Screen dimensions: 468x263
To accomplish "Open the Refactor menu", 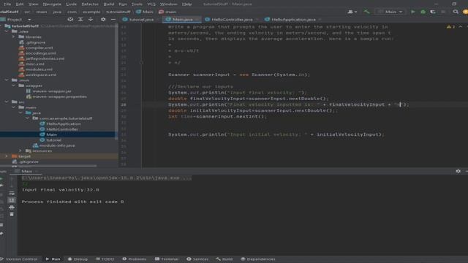I will [x=90, y=4].
